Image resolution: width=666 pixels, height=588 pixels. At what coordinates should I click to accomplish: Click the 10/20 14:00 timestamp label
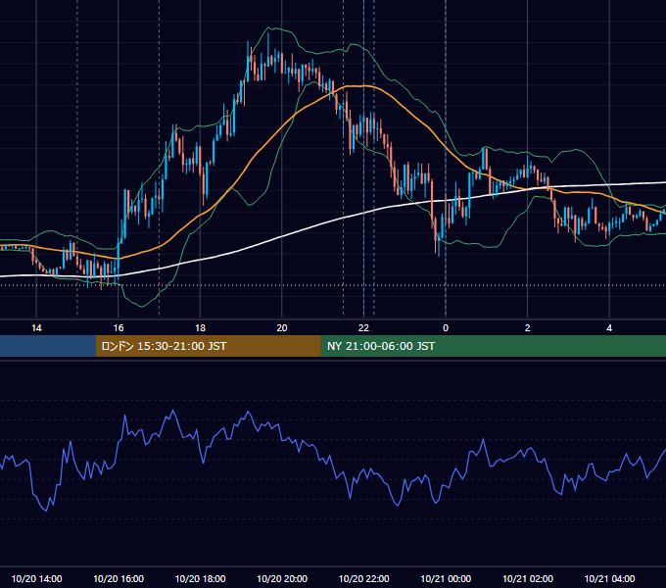36,578
